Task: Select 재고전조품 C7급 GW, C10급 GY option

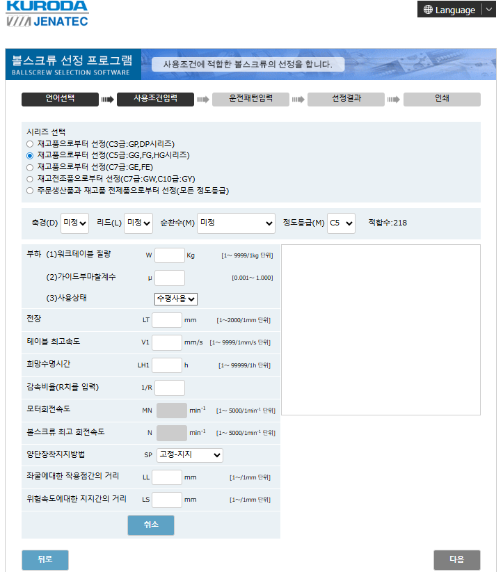Action: tap(30, 179)
